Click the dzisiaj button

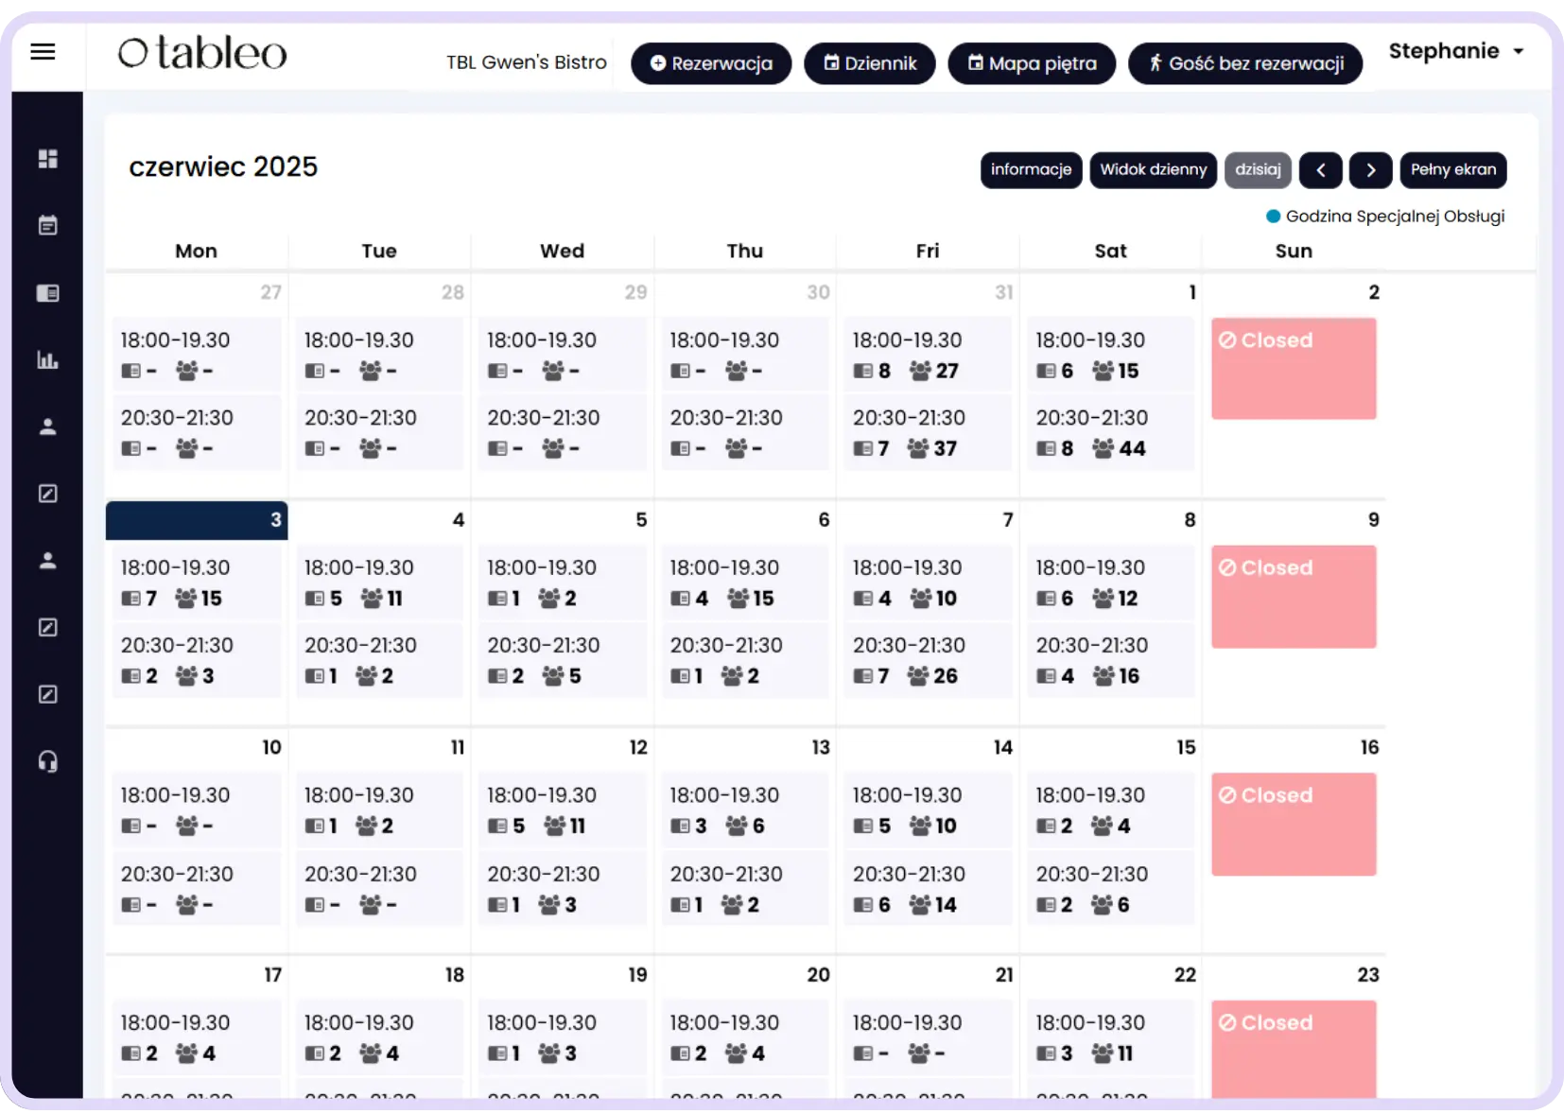point(1258,170)
